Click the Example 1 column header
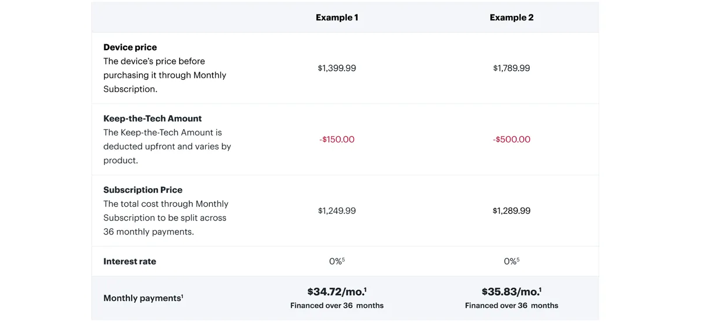 pos(337,17)
